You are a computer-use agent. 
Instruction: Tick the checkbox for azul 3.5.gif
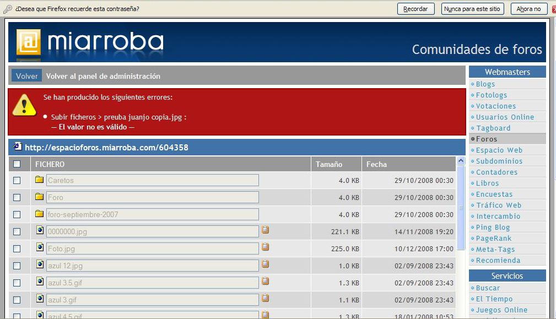(17, 283)
